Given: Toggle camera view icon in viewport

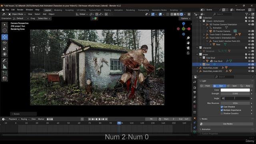Looking at the screenshot, I should 188,48.
